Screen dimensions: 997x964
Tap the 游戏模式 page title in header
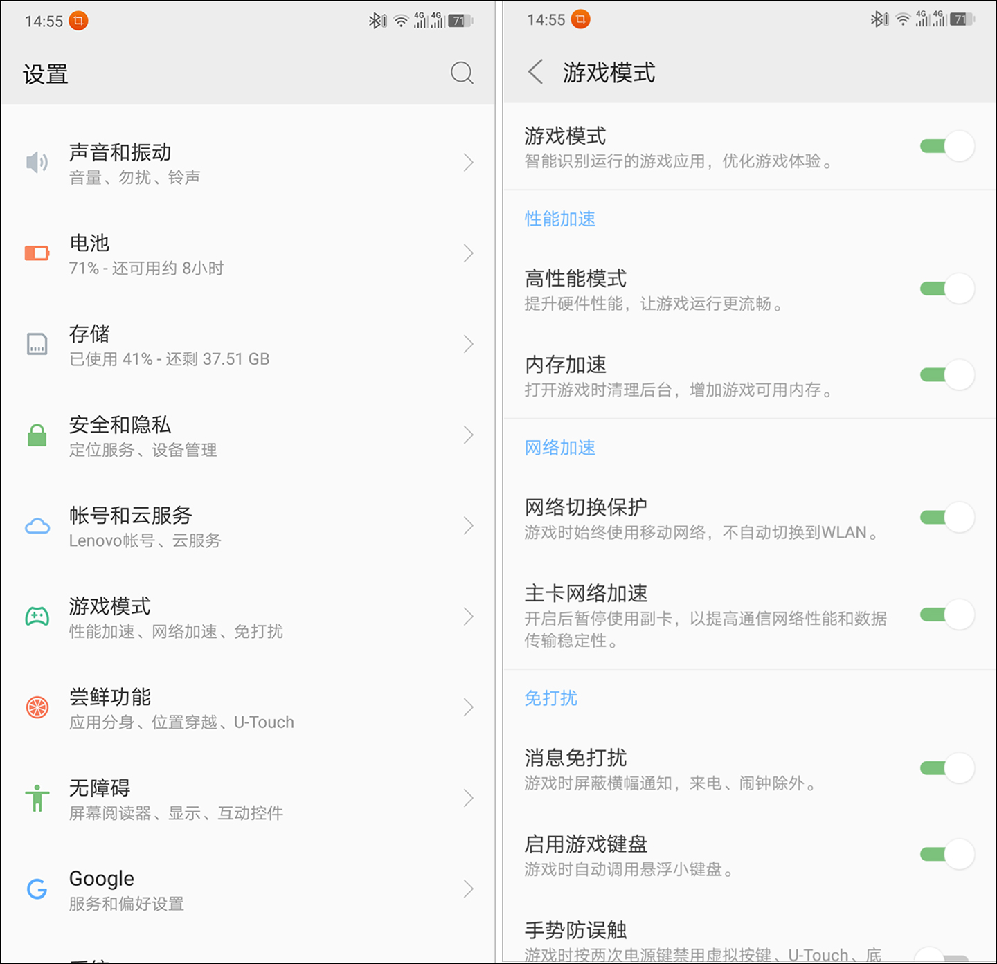[609, 72]
